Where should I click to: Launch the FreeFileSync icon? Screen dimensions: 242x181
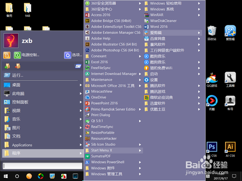point(88,68)
